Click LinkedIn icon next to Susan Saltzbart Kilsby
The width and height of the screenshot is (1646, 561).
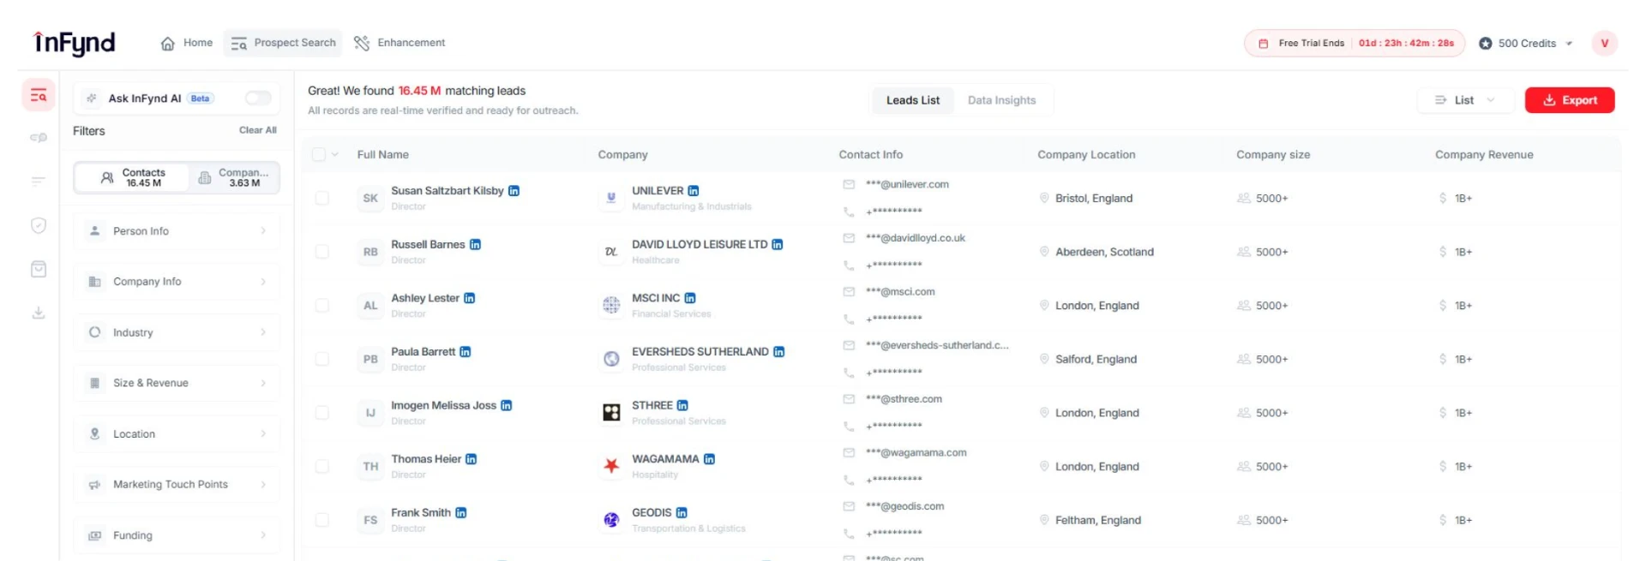point(514,191)
